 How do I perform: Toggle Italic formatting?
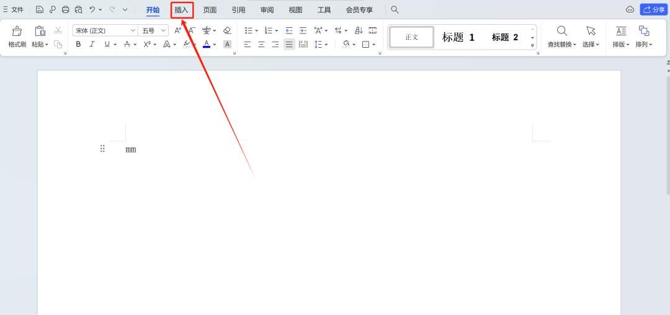pyautogui.click(x=92, y=44)
